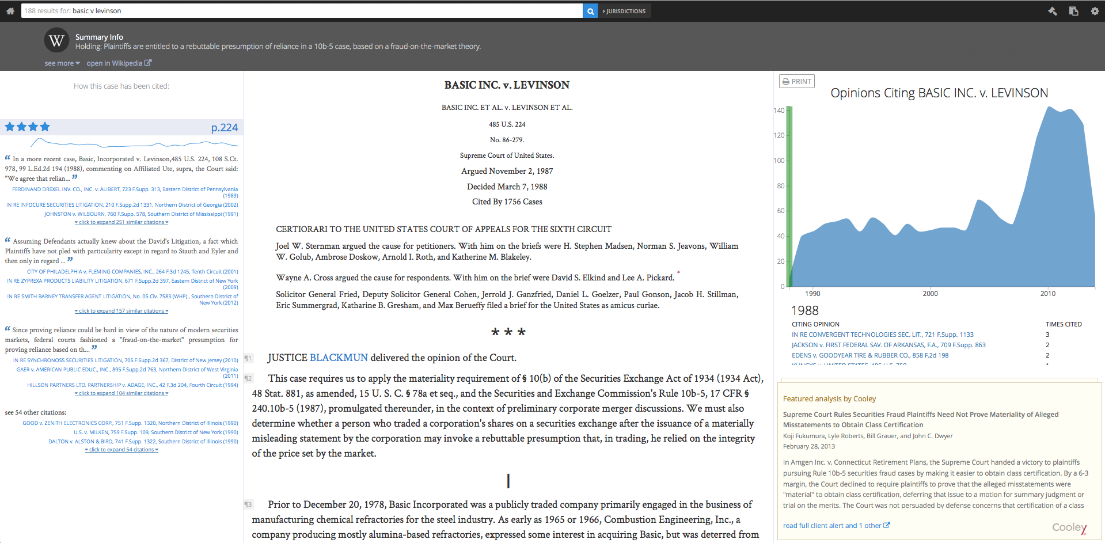
Task: Open the case in Wikipedia
Action: (x=119, y=63)
